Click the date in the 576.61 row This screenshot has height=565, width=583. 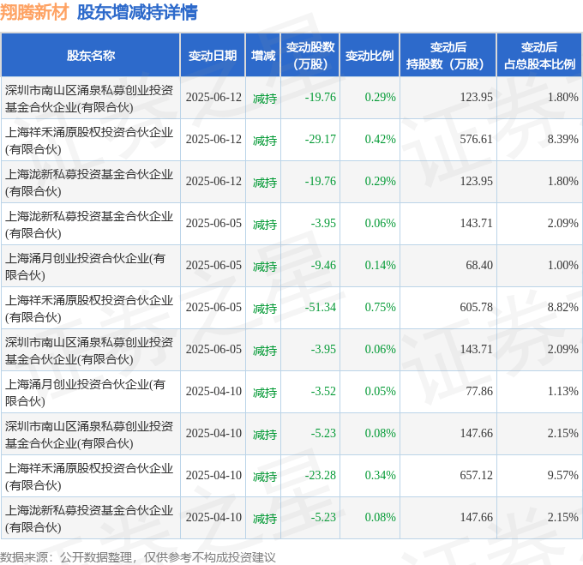point(213,140)
